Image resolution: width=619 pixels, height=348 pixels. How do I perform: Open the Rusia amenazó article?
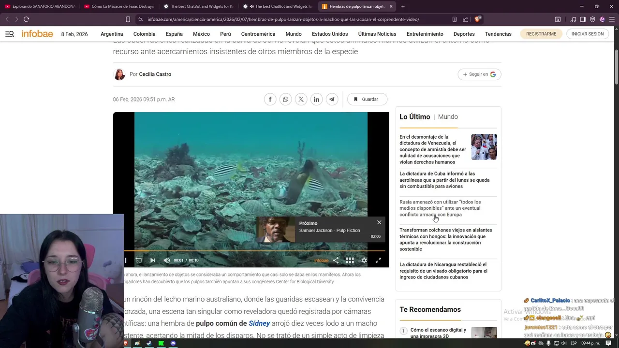pyautogui.click(x=440, y=208)
